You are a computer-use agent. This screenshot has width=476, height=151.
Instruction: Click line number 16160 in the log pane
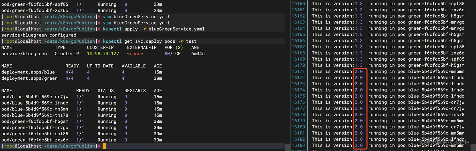(x=298, y=4)
